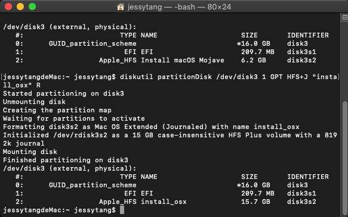Click the first "GUID_partition_scheme" row text
This screenshot has height=217, width=348.
pyautogui.click(x=93, y=44)
